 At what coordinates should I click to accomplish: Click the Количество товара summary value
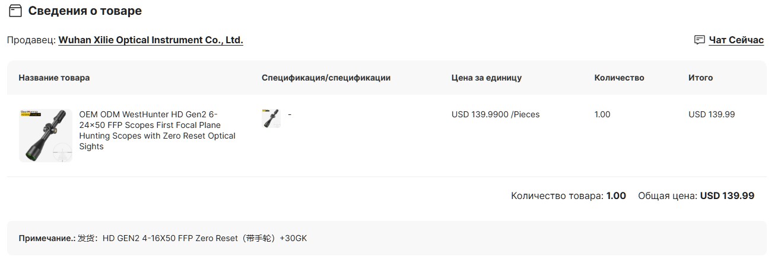point(616,195)
